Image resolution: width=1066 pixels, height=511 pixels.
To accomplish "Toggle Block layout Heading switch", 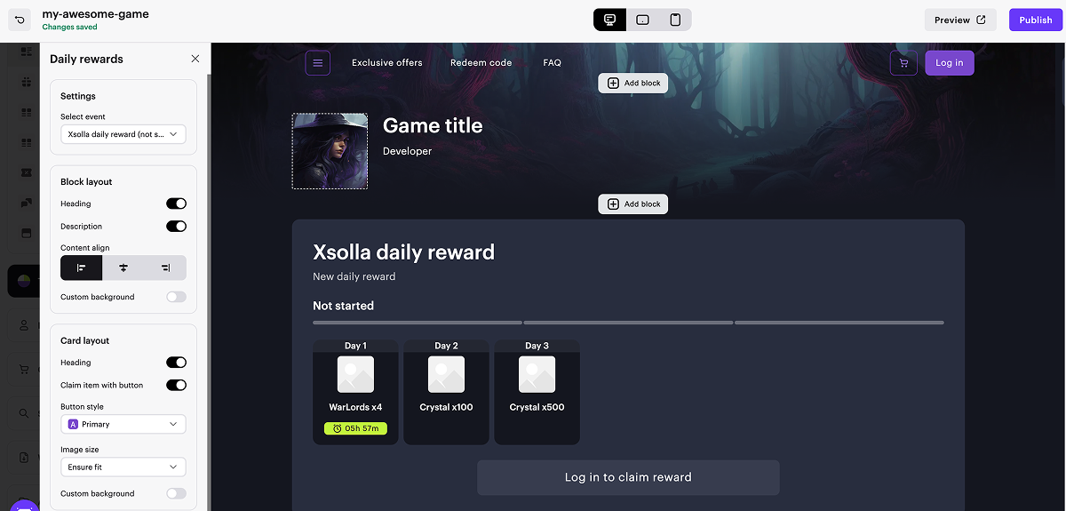I will [x=176, y=204].
